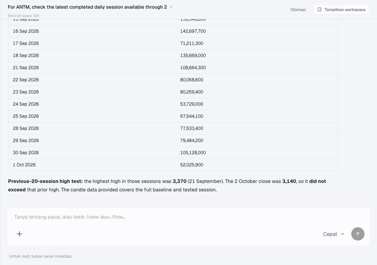Select the 80,058,600 volume cell
Image resolution: width=377 pixels, height=265 pixels.
[x=192, y=80]
